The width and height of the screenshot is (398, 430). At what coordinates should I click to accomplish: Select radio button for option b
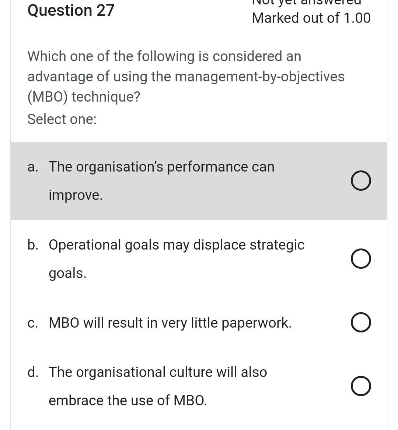361,258
